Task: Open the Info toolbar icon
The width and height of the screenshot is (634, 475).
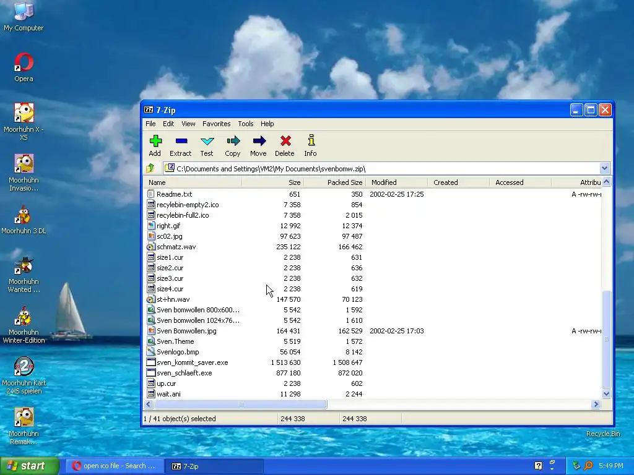Action: (311, 140)
